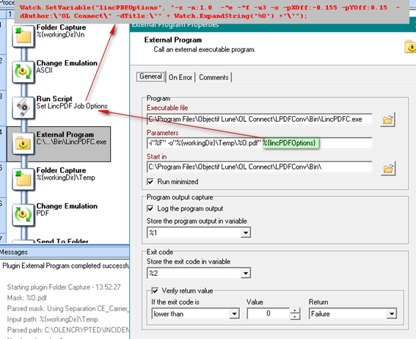Select the Run Script gear icon
416x339 pixels.
pos(23,107)
